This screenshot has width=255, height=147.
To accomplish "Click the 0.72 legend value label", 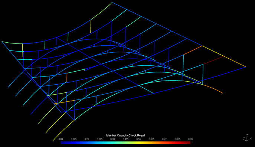I will [x=164, y=139].
